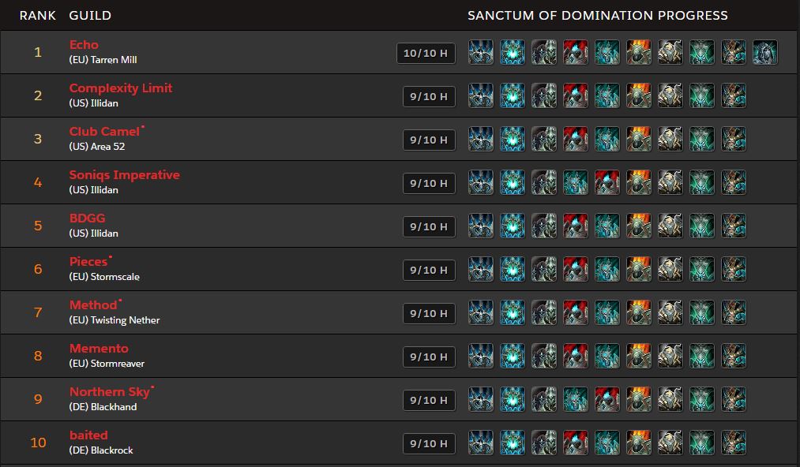Click the first boss icon in Complexity Limit's row
This screenshot has width=800, height=467.
click(481, 96)
